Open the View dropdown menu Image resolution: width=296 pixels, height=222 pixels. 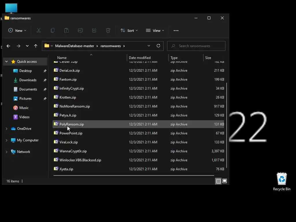[x=155, y=30]
